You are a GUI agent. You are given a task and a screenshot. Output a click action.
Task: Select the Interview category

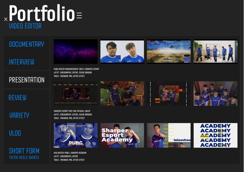pos(21,62)
